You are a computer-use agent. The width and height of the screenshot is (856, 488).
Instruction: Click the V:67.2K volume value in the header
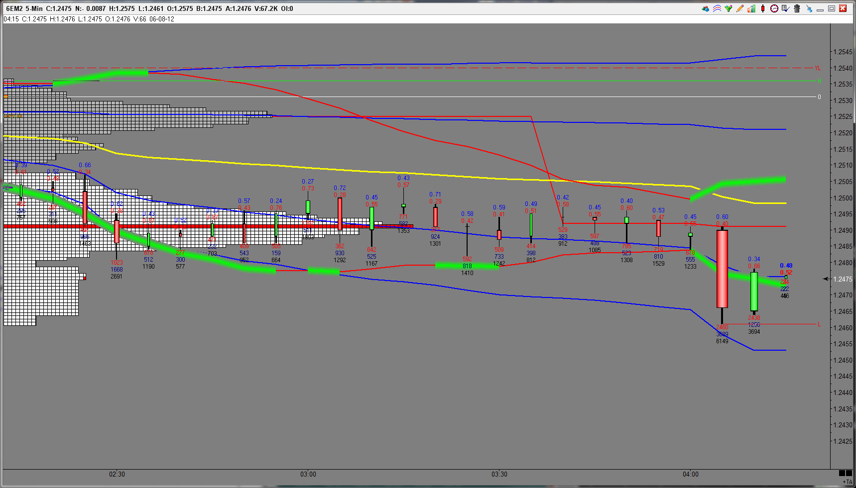click(x=265, y=8)
